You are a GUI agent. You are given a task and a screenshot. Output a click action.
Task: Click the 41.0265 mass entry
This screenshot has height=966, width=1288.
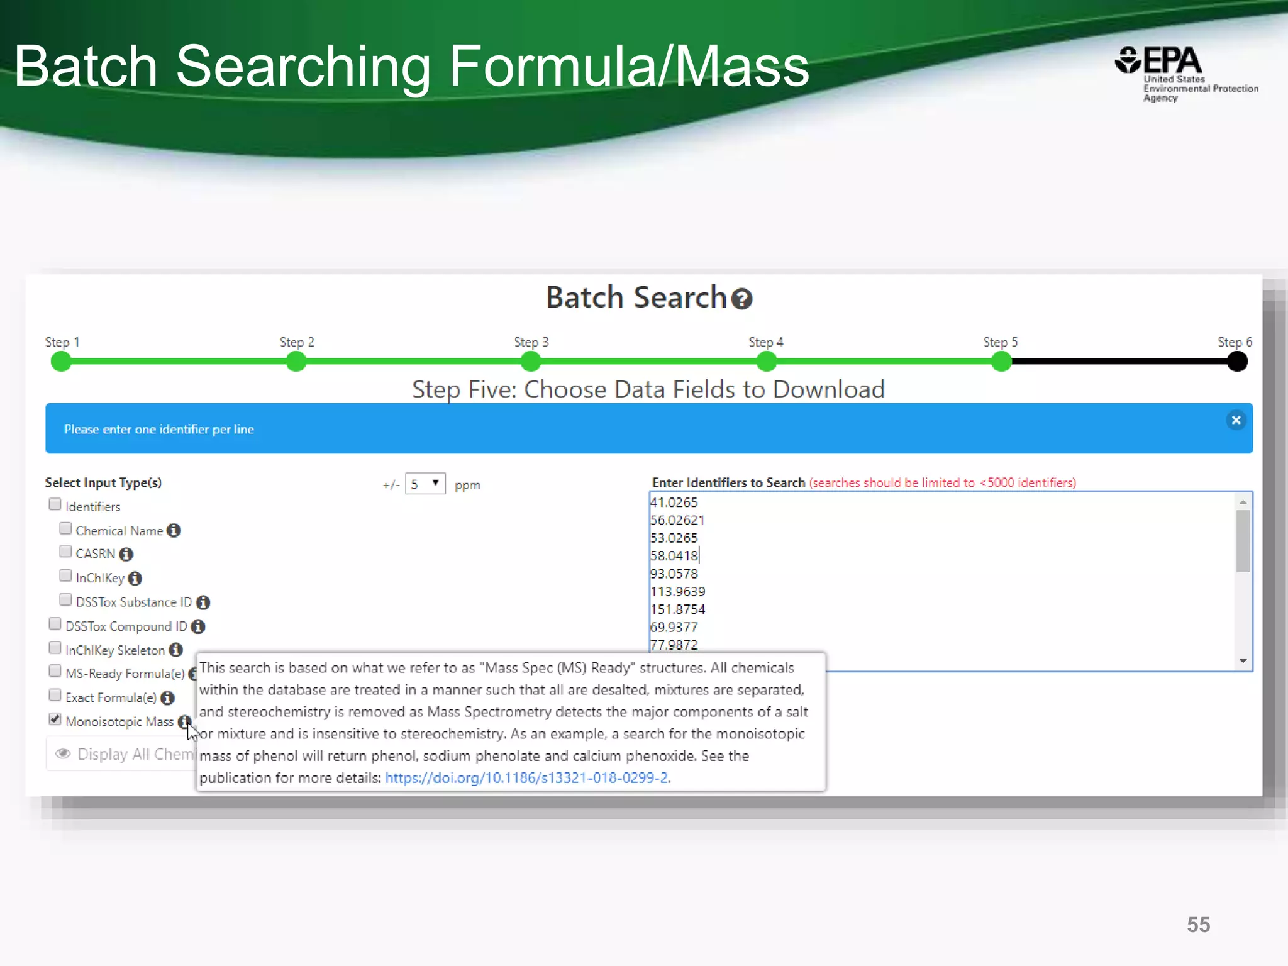click(x=674, y=502)
